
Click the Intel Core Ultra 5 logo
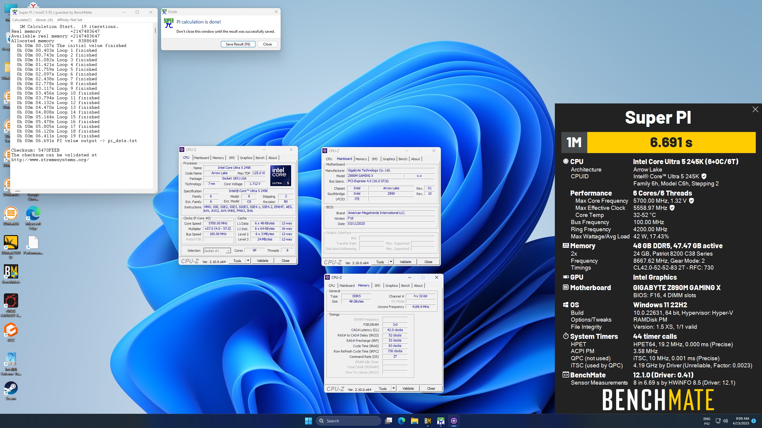click(280, 176)
